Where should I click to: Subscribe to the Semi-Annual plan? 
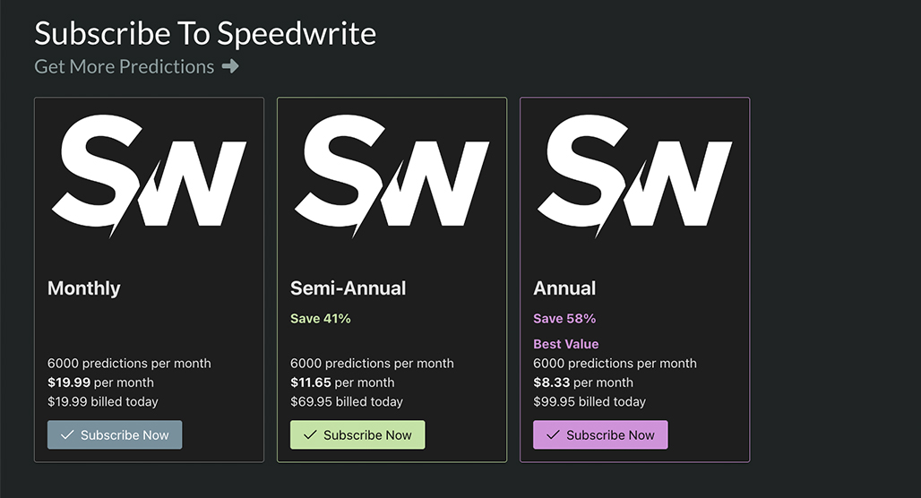[x=357, y=434]
